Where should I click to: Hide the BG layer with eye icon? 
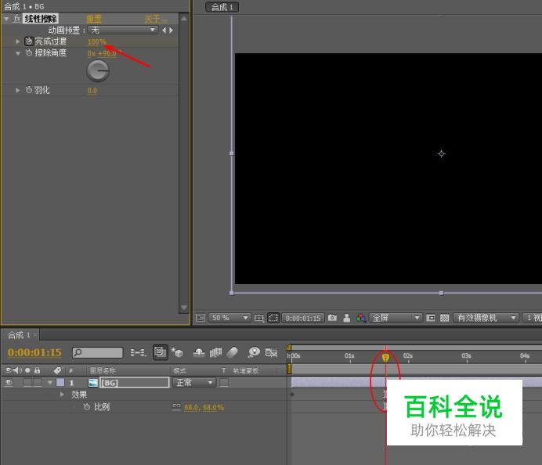9,383
